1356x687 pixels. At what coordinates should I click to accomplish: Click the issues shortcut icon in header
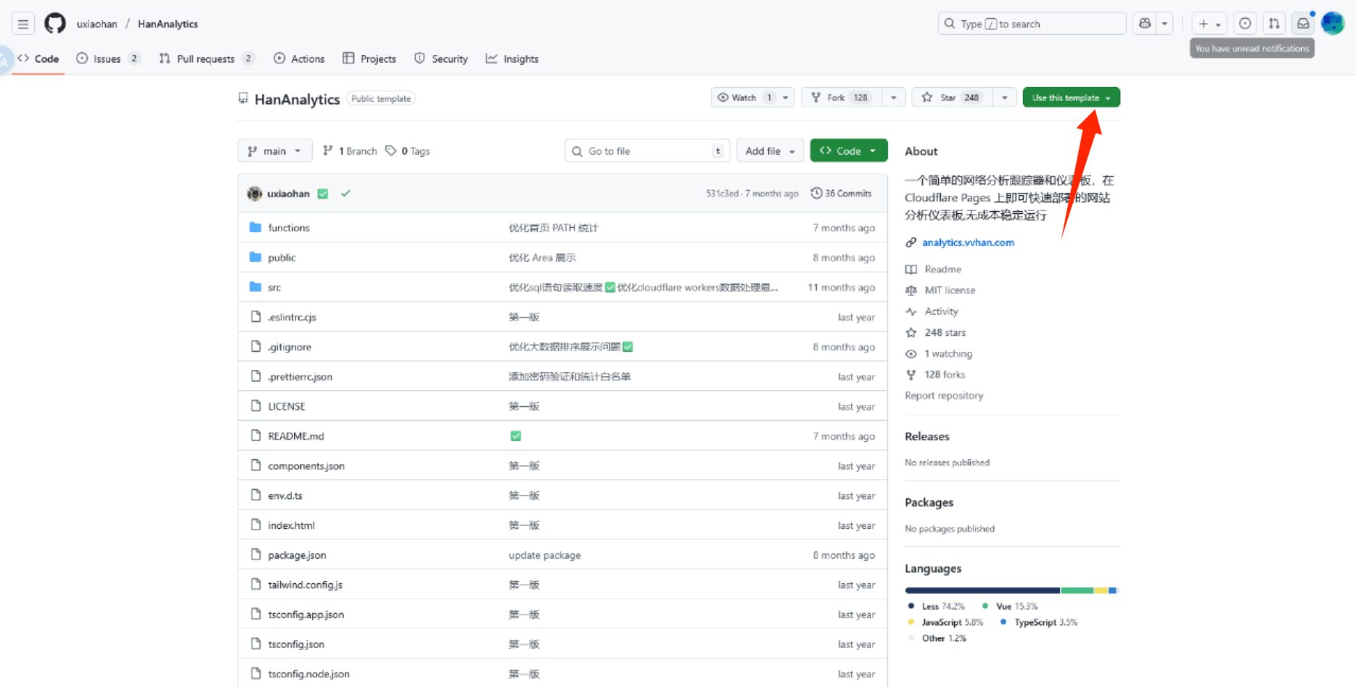[1245, 24]
